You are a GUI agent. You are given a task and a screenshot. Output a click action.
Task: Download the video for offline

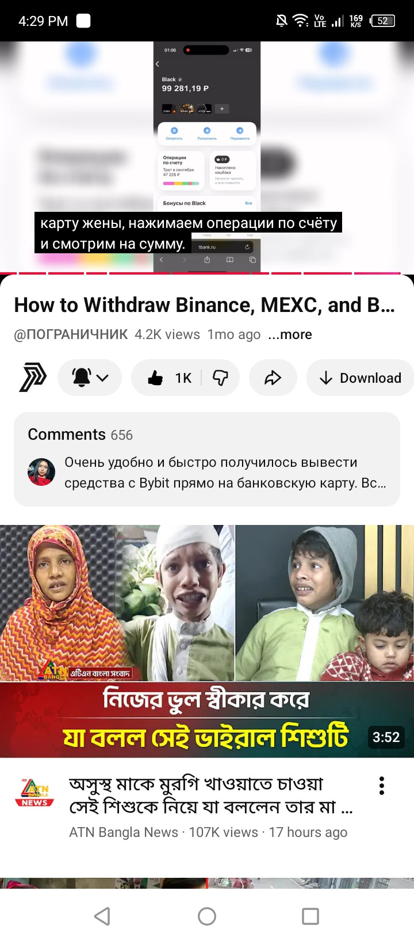[360, 378]
